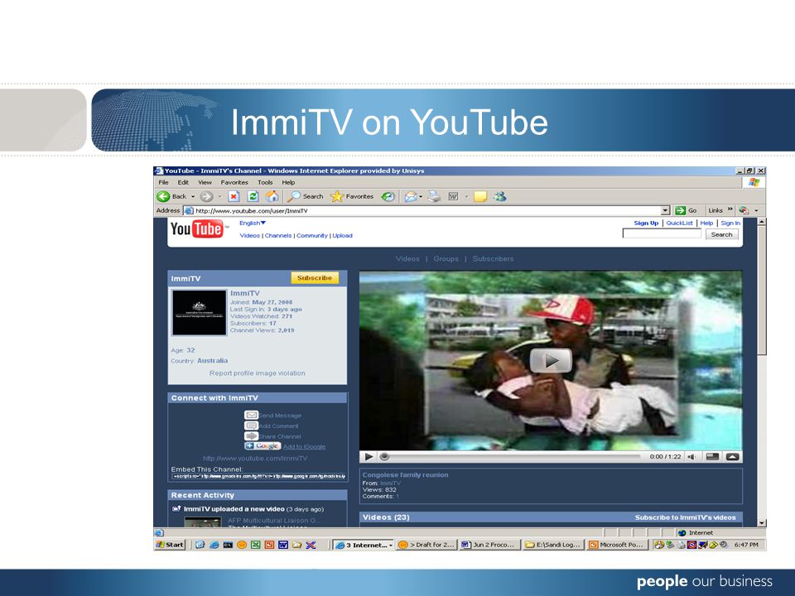Go to Home via house icon
This screenshot has height=596, width=795.
tap(272, 197)
